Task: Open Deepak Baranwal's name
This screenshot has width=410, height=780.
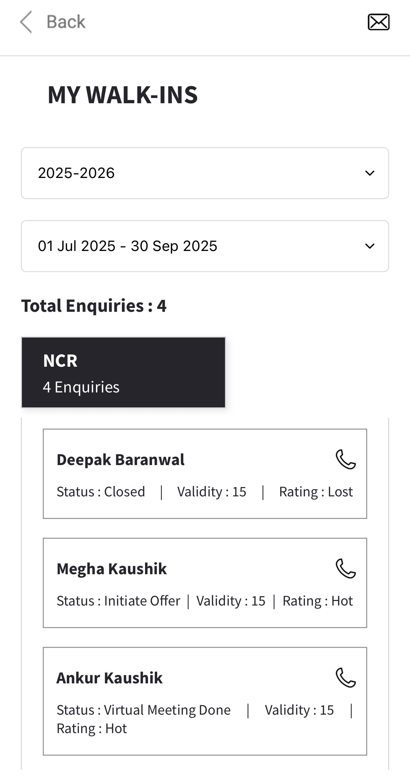Action: click(120, 460)
